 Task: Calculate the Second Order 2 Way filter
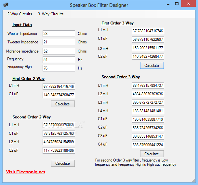click(x=63, y=163)
